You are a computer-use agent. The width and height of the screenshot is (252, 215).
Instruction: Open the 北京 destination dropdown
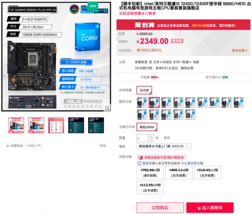158,62
